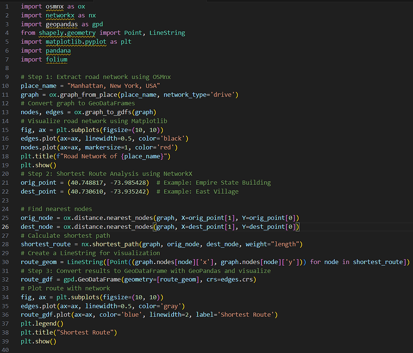Click the 'folium' import on line 7
This screenshot has height=353, width=413.
click(56, 59)
